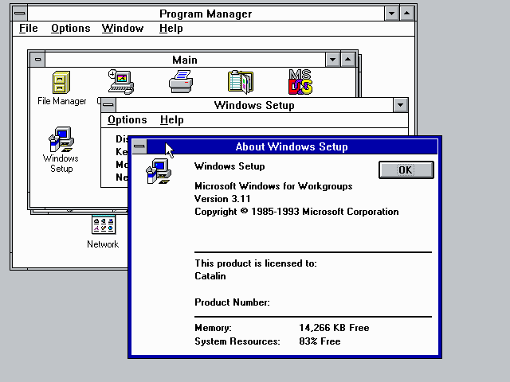Open the Program Manager Window menu
Viewport: 510px width, 382px height.
click(x=122, y=29)
